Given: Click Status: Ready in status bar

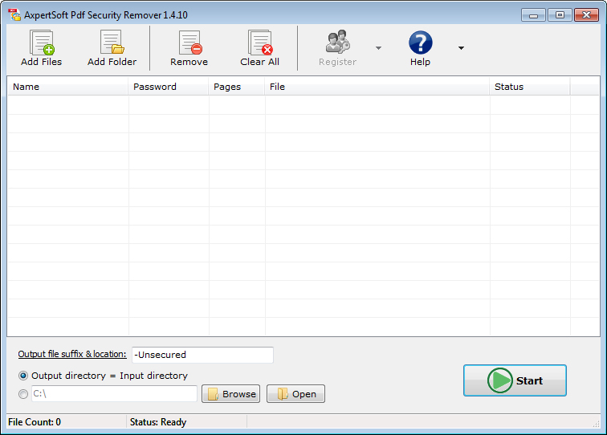Looking at the screenshot, I should 158,422.
